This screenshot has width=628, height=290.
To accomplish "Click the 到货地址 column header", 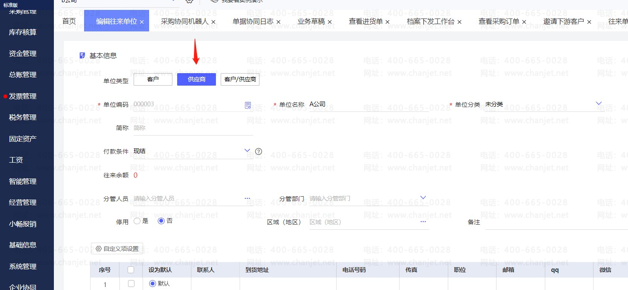I will (x=288, y=270).
